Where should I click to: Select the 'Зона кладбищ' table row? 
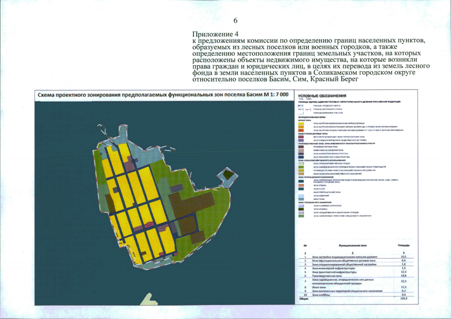click(x=356, y=295)
